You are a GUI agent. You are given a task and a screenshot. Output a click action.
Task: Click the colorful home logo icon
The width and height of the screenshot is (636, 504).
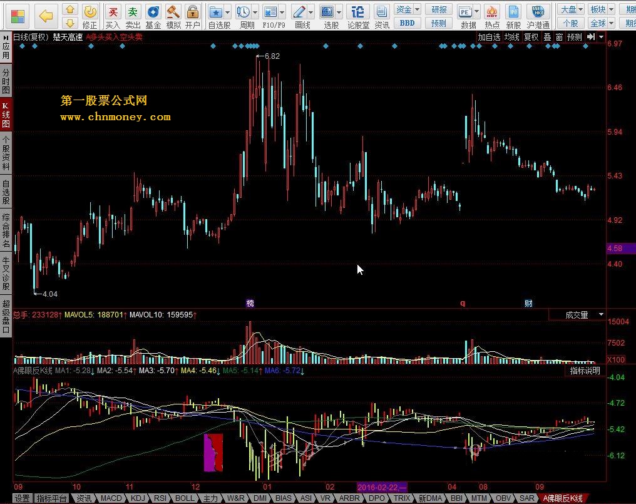click(x=18, y=16)
